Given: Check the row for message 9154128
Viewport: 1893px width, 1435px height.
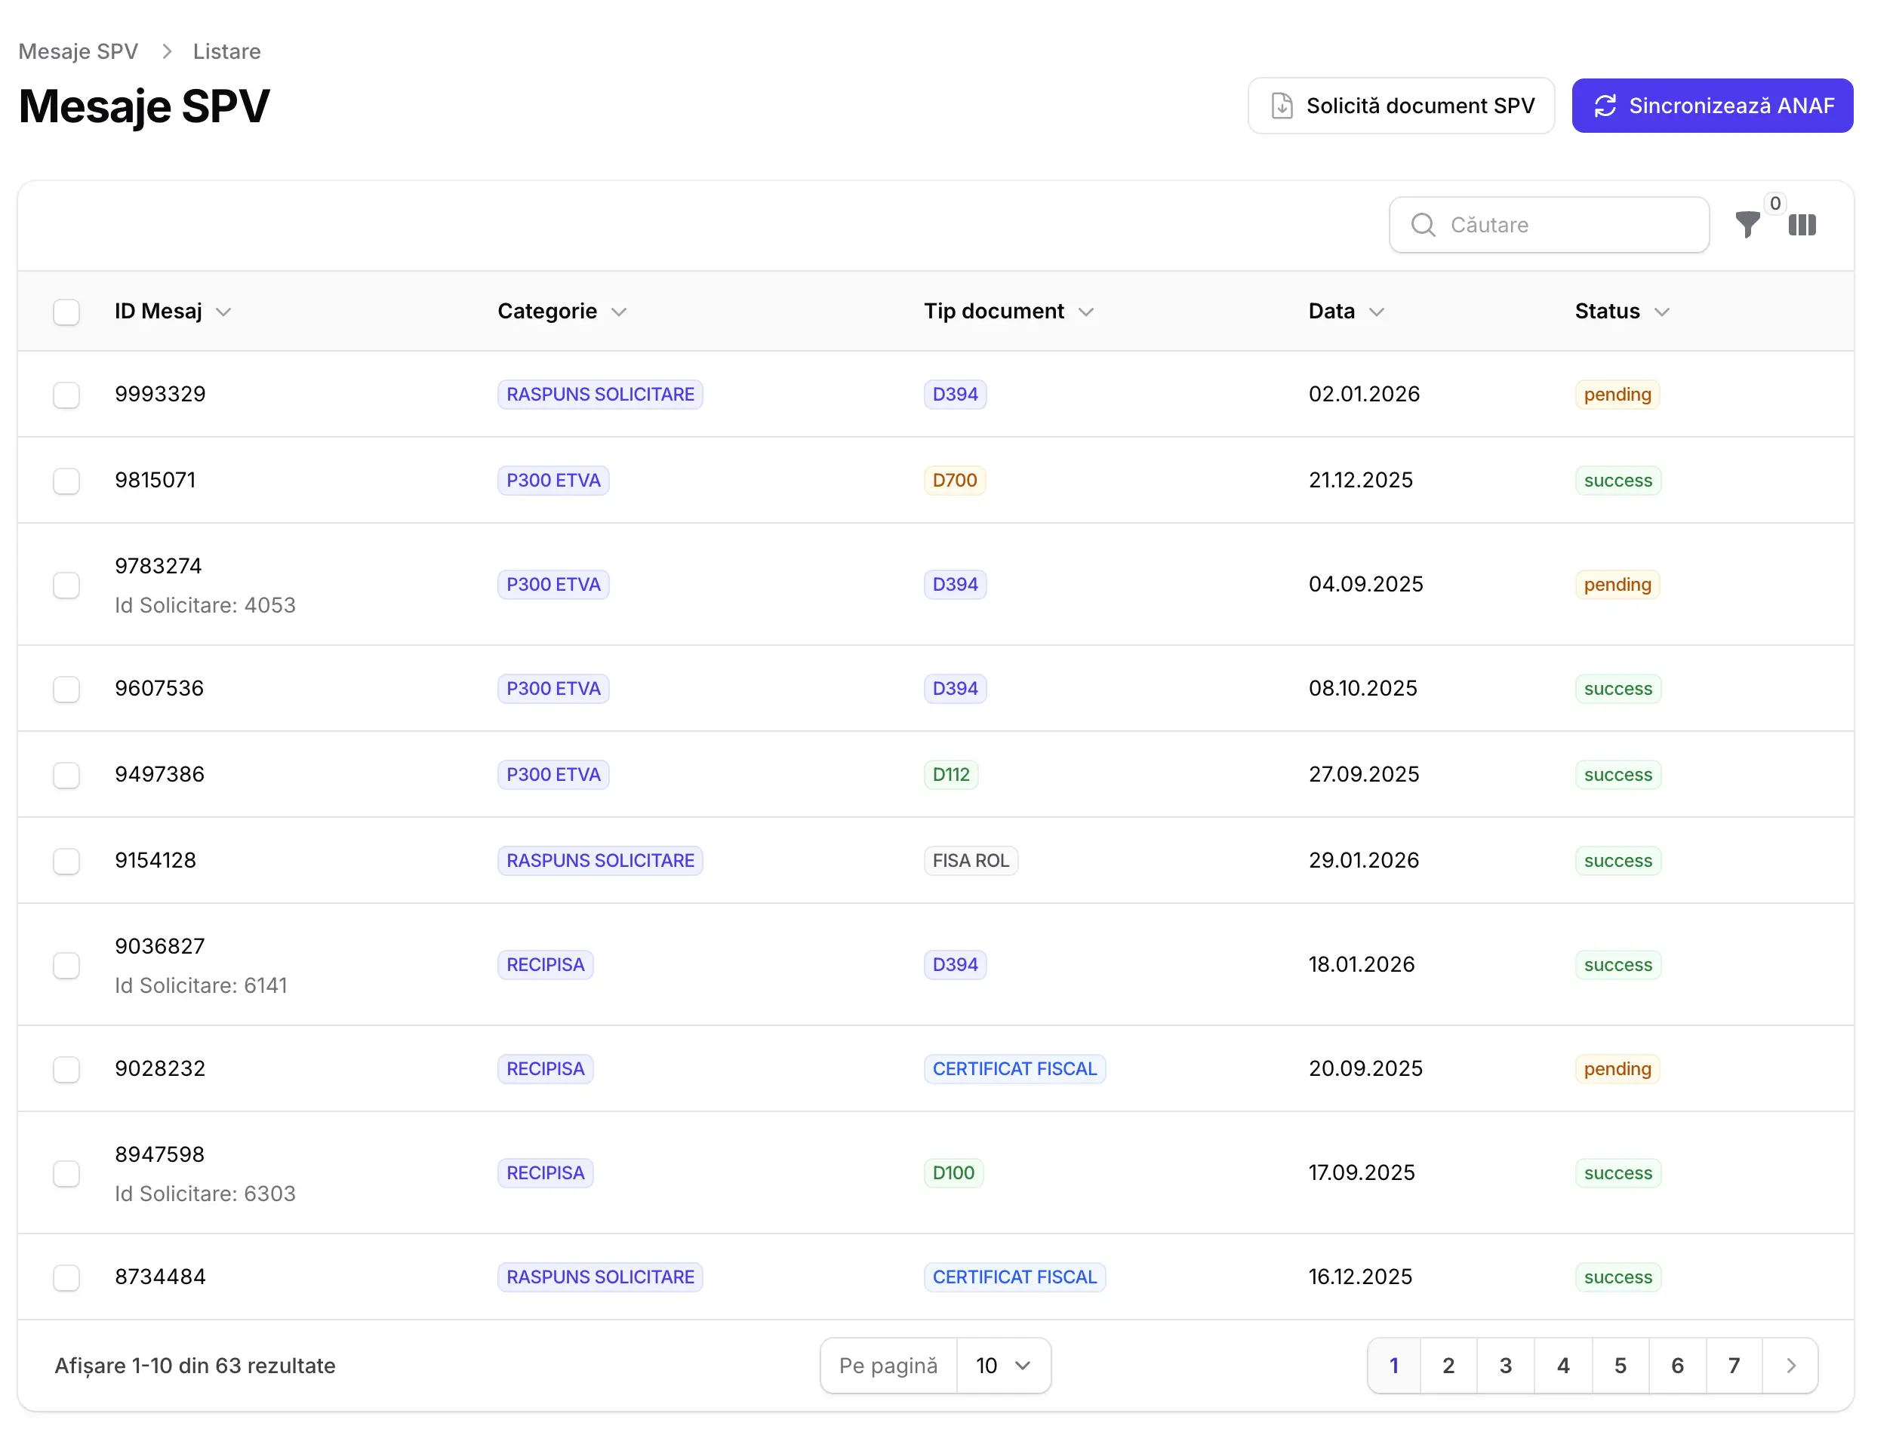Looking at the screenshot, I should (66, 861).
